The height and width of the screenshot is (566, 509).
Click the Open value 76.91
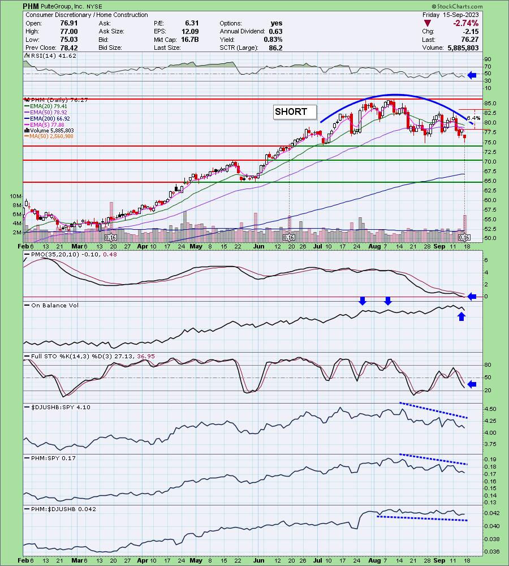68,23
